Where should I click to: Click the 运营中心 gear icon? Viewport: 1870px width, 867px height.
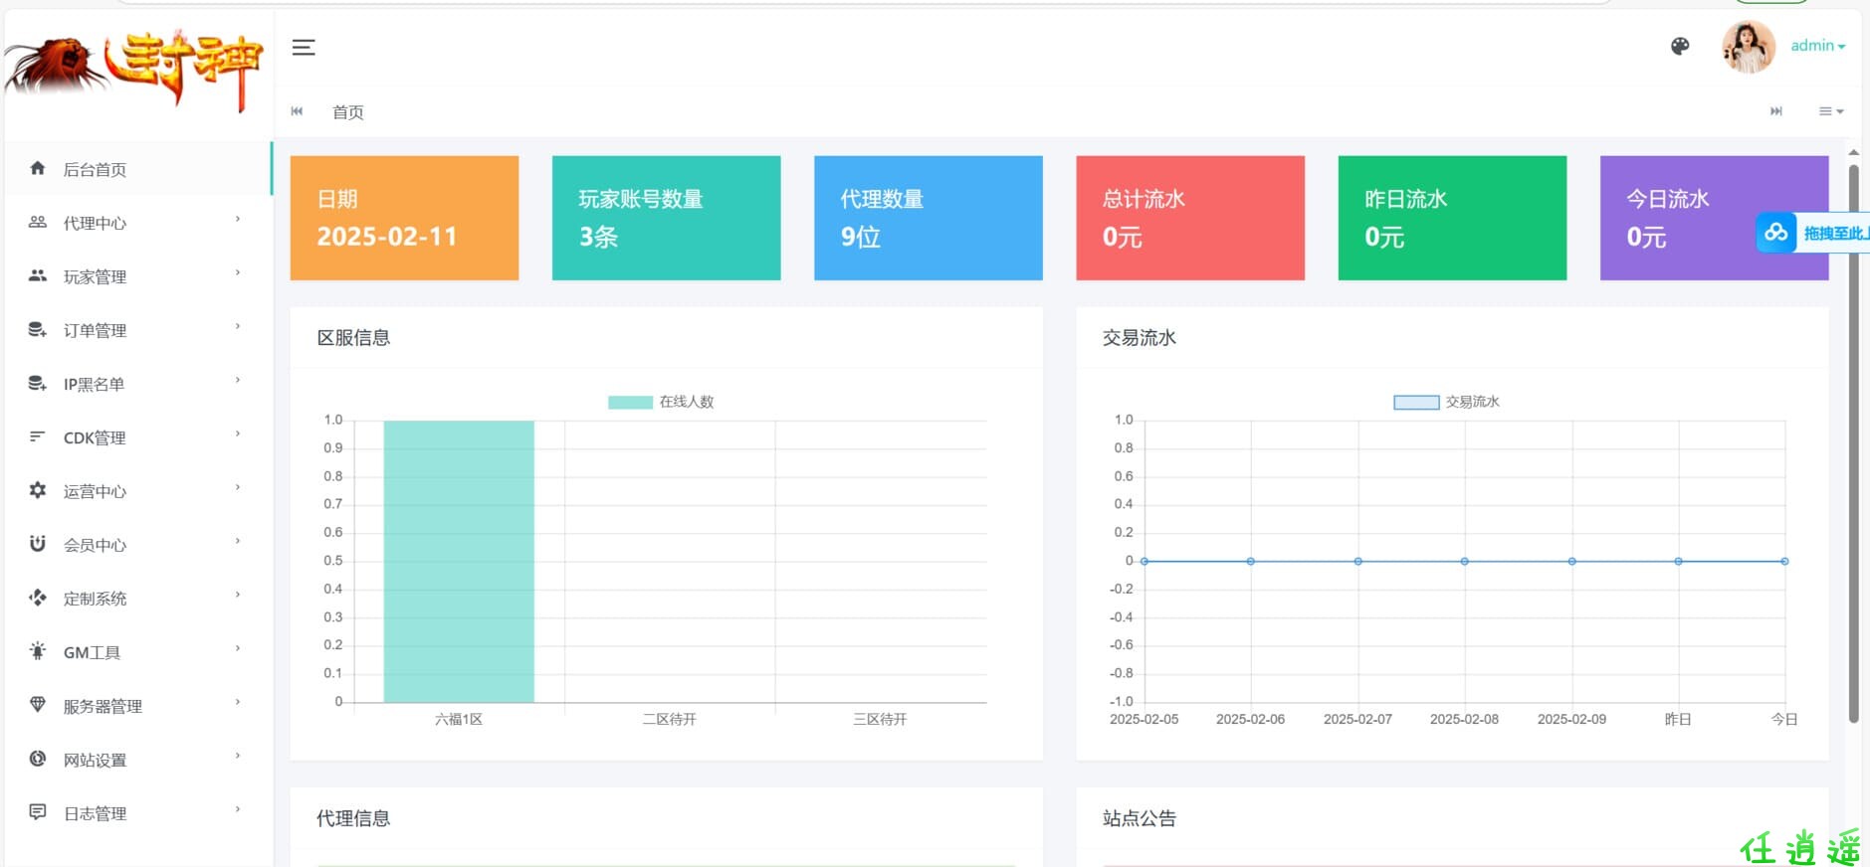(38, 490)
